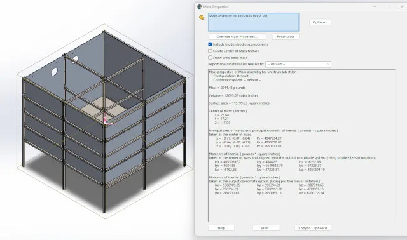Viewport: 407px width, 240px height.
Task: Click 'Taken at the center of mass.' line
Action: (x=230, y=135)
